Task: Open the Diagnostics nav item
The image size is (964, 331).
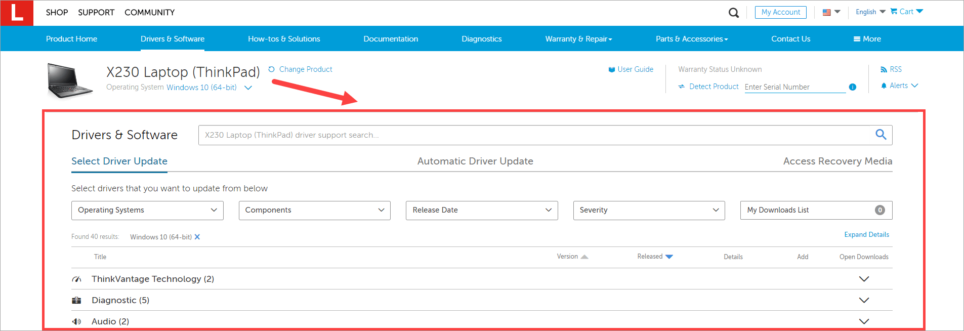Action: [x=482, y=39]
